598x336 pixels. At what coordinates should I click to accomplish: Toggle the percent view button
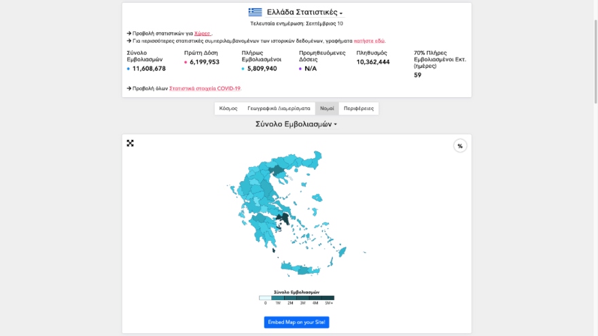coord(460,146)
